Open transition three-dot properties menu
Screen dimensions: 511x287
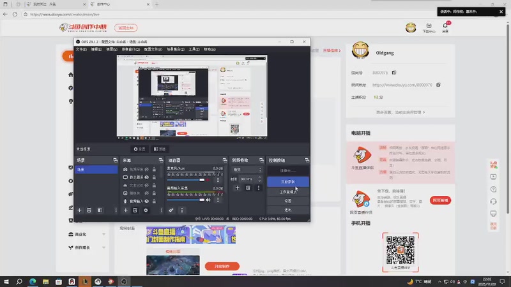(259, 188)
